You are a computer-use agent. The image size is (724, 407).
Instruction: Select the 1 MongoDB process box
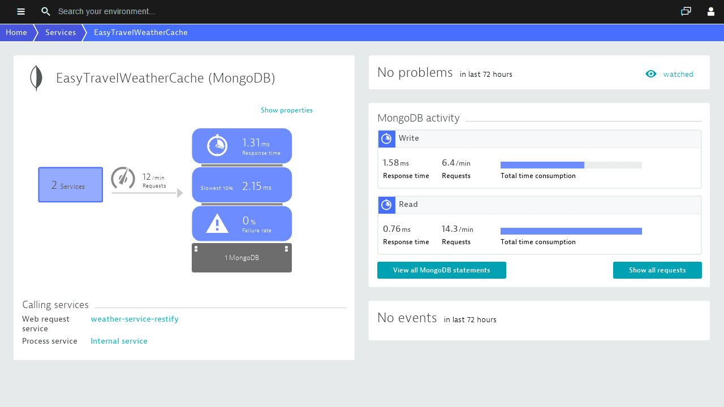pyautogui.click(x=242, y=258)
